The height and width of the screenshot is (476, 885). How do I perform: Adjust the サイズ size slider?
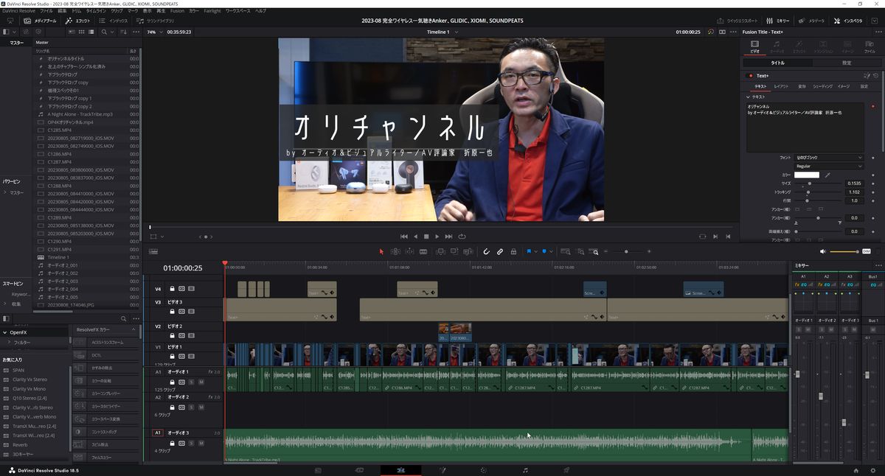[x=819, y=183]
